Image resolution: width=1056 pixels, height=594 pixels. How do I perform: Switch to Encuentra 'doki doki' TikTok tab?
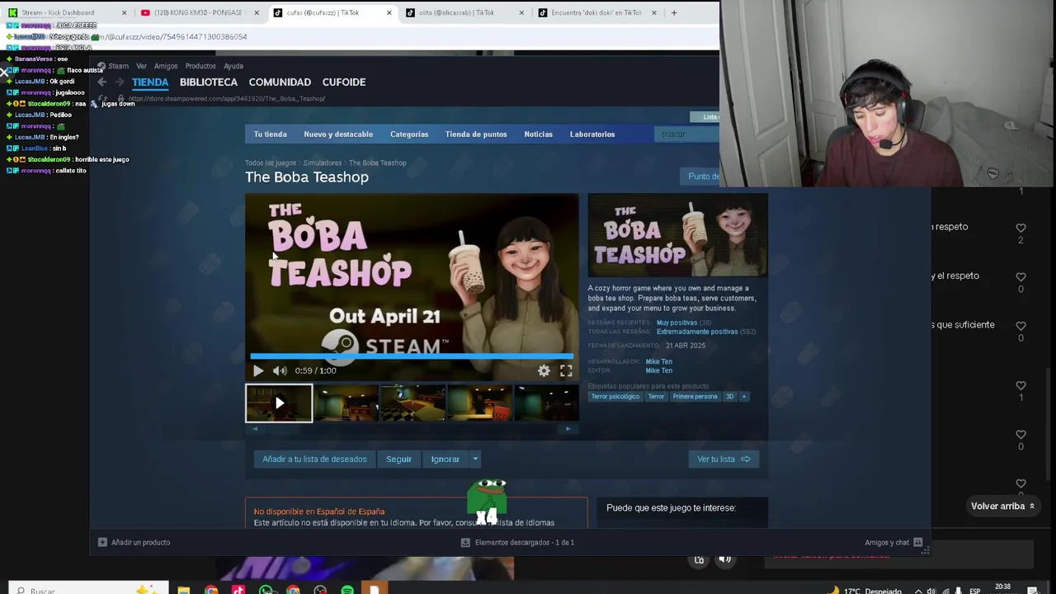[x=597, y=12]
